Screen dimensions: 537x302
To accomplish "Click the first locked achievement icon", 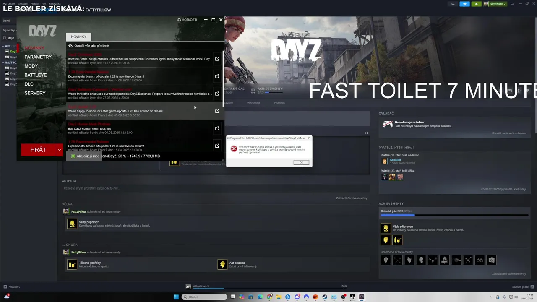I will [386, 260].
